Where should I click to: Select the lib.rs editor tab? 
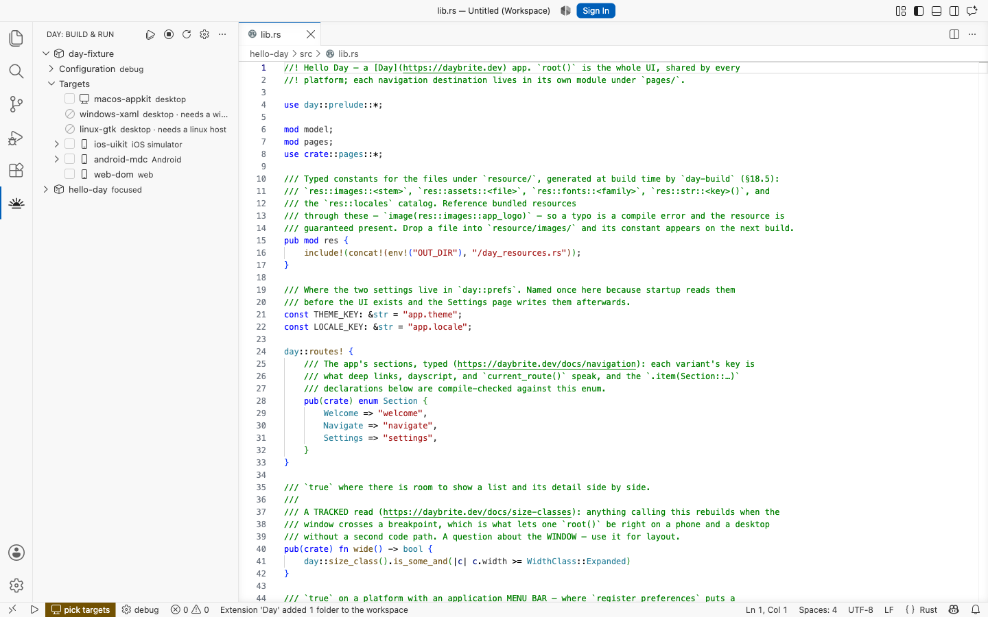coord(279,34)
